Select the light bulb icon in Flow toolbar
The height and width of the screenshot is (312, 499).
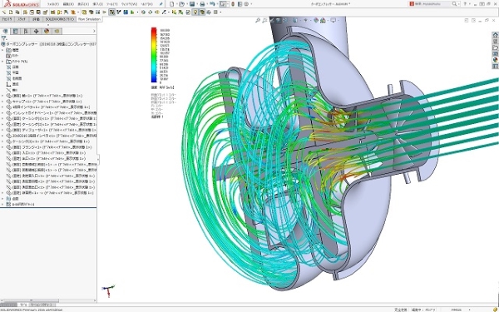tap(195, 12)
